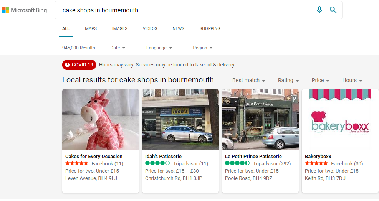Open the Rating filter dropdown
The width and height of the screenshot is (379, 201).
pyautogui.click(x=288, y=80)
